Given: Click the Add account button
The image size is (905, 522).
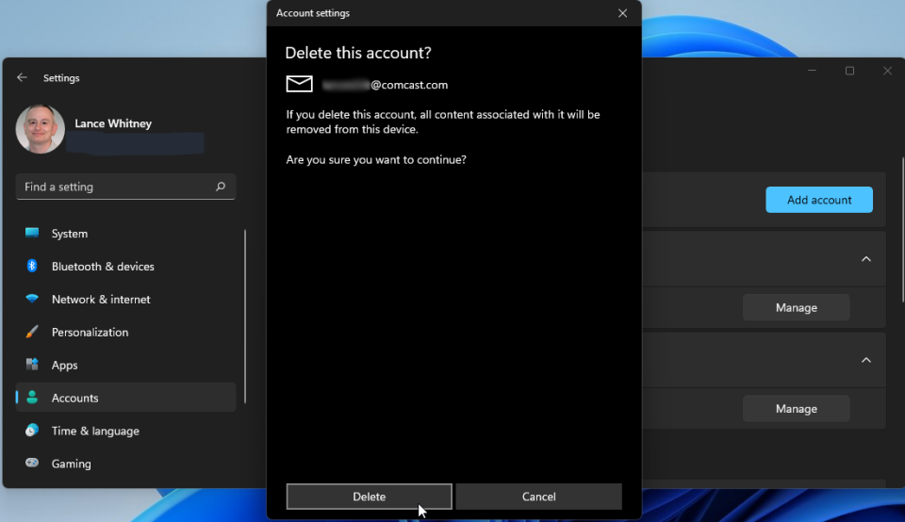Looking at the screenshot, I should (x=819, y=200).
